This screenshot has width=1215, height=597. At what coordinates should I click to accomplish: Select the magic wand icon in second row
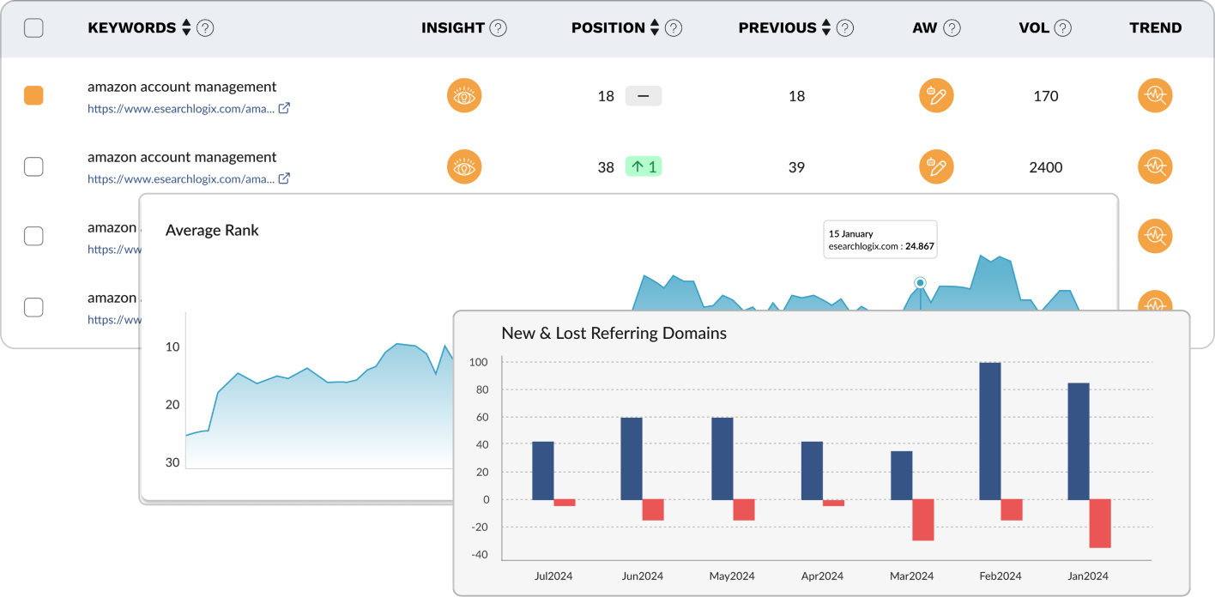[x=936, y=166]
